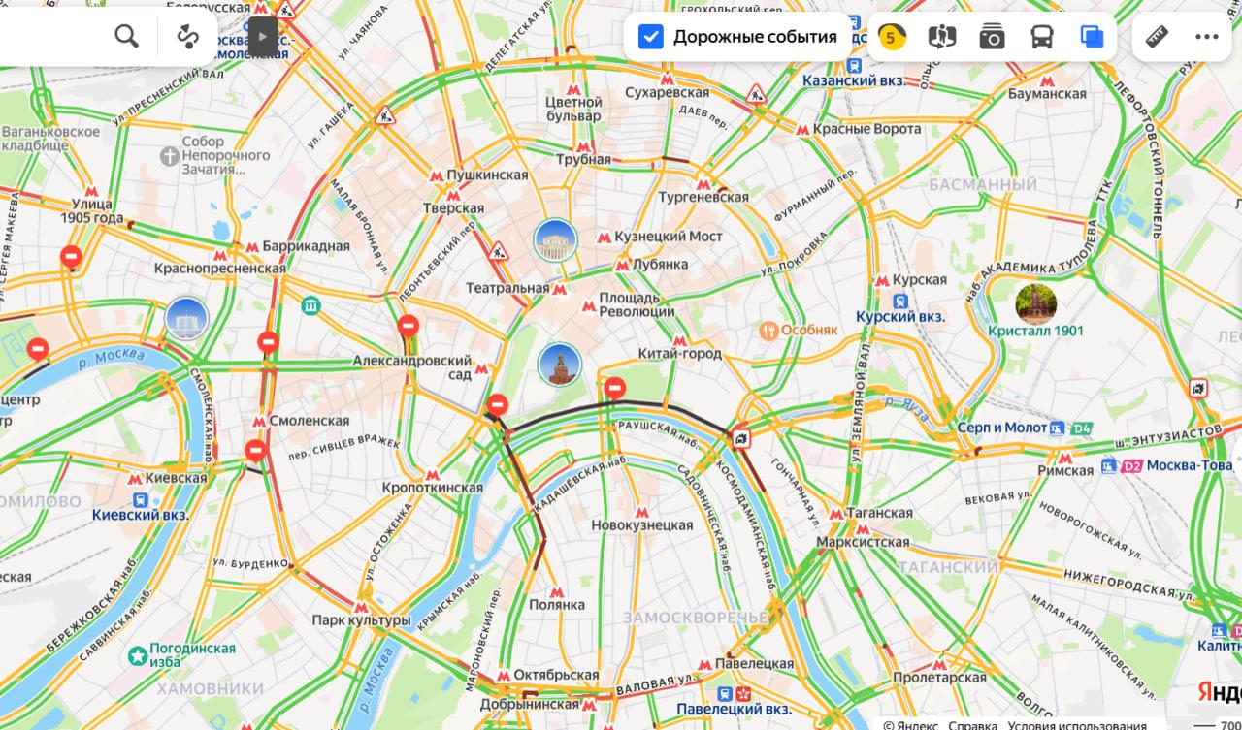Open the Условия использования link
The width and height of the screenshot is (1242, 730).
point(1077,724)
